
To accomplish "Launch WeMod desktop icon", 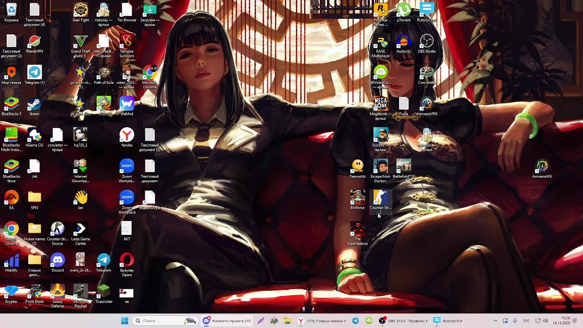I will (x=127, y=106).
